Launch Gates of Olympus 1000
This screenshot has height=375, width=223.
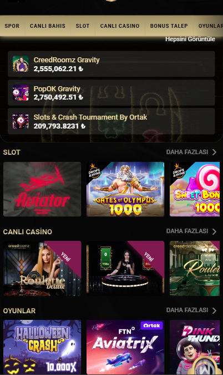pos(125,189)
